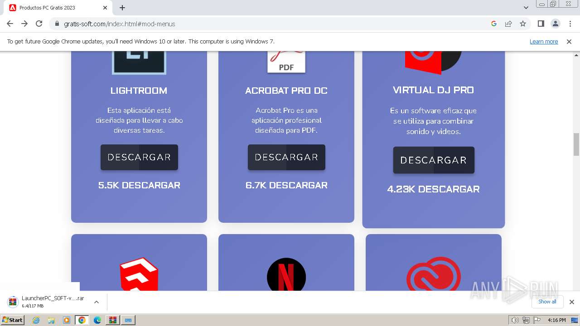This screenshot has height=326, width=580.
Task: Open a new browser tab
Action: coord(122,8)
